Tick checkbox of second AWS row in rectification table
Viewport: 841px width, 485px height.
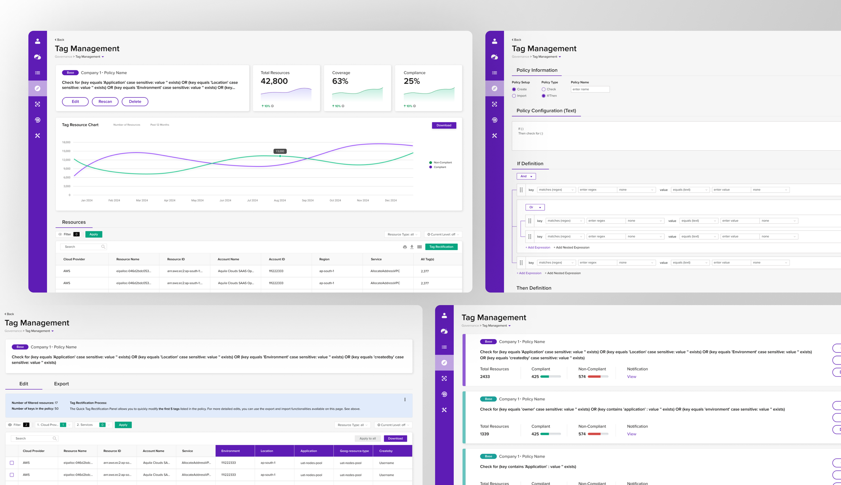pos(12,475)
